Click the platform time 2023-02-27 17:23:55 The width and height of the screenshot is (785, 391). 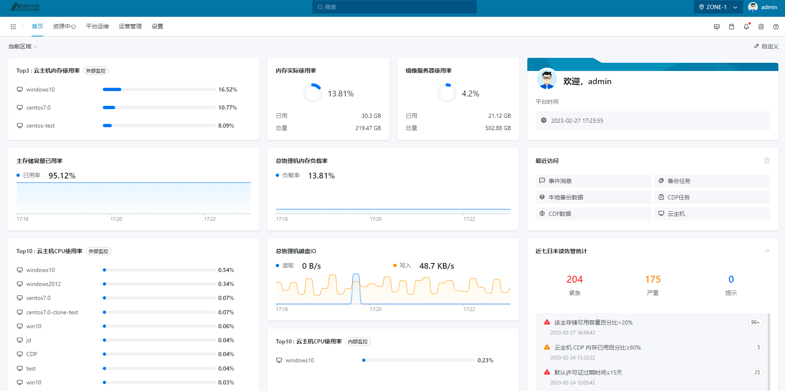click(x=577, y=121)
